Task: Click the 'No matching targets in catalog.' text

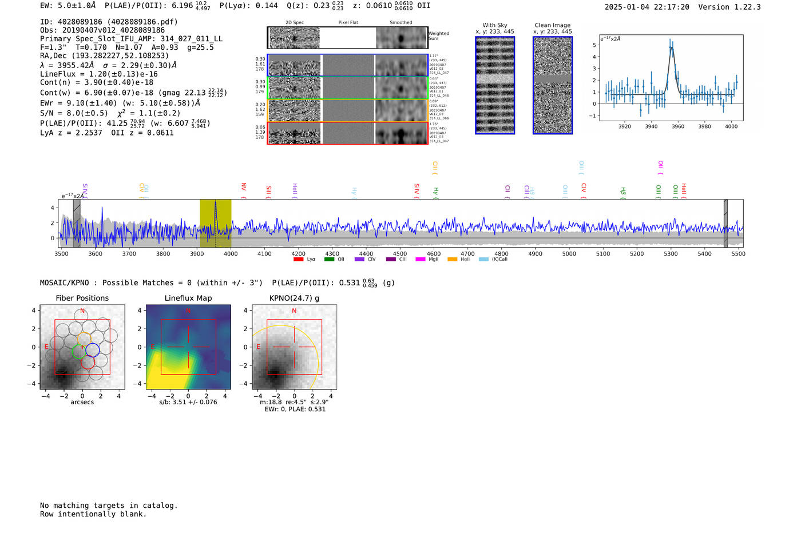Action: [109, 506]
